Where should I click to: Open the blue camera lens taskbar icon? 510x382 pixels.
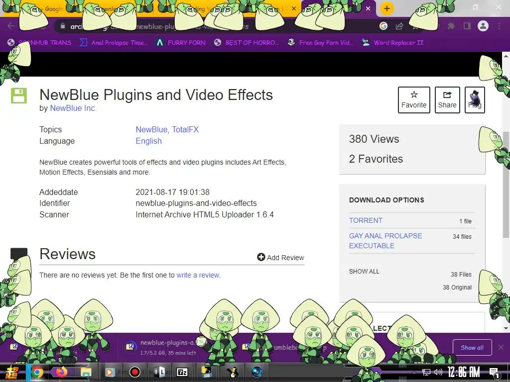point(257,372)
